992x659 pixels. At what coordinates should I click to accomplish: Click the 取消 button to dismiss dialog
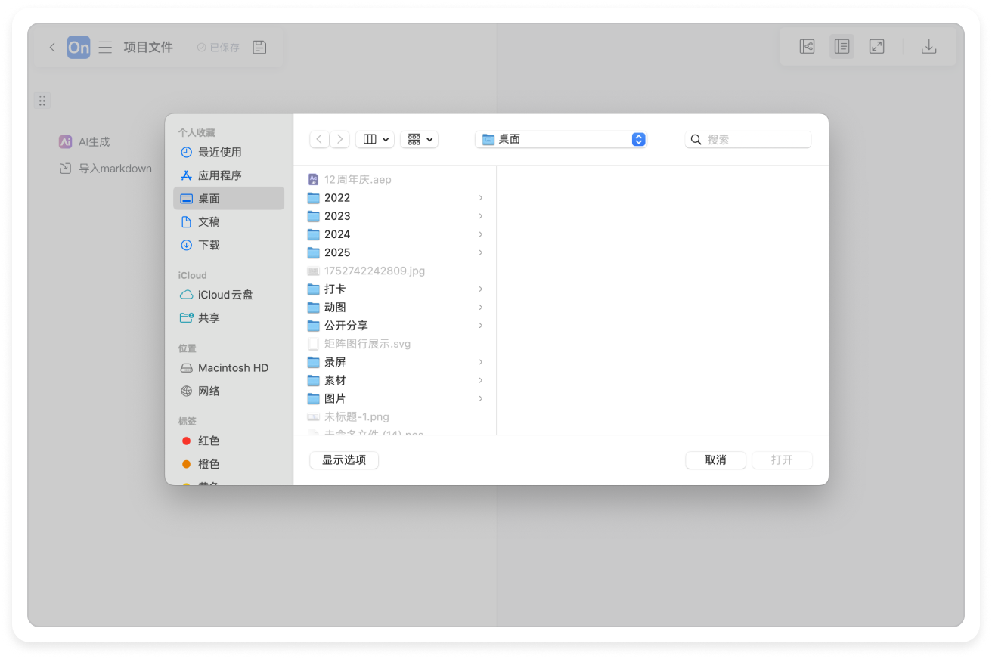(715, 459)
